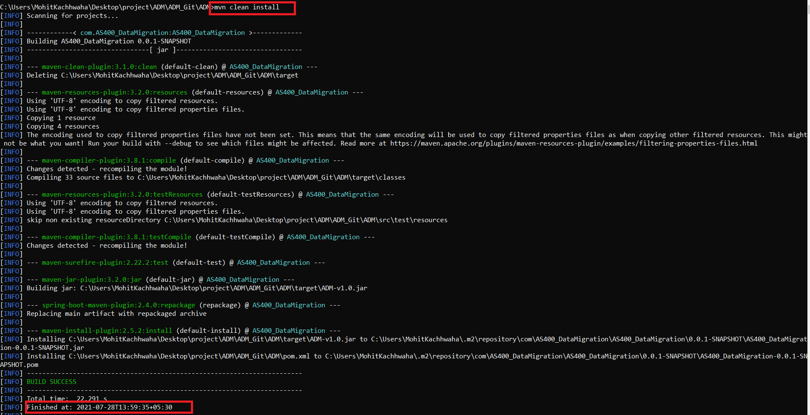Select the Total time: 22.291 s line
The width and height of the screenshot is (810, 415).
(x=66, y=398)
